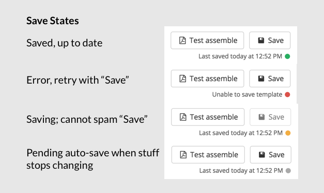Click the Test assemble button in the saved state row
This screenshot has width=324, height=193.
[207, 40]
